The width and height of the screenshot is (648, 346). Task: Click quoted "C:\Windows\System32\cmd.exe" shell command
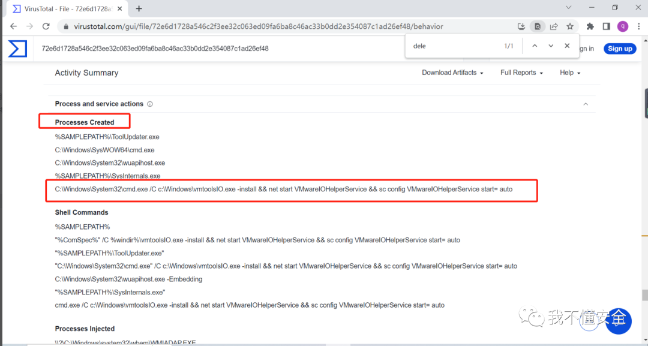[x=286, y=266]
